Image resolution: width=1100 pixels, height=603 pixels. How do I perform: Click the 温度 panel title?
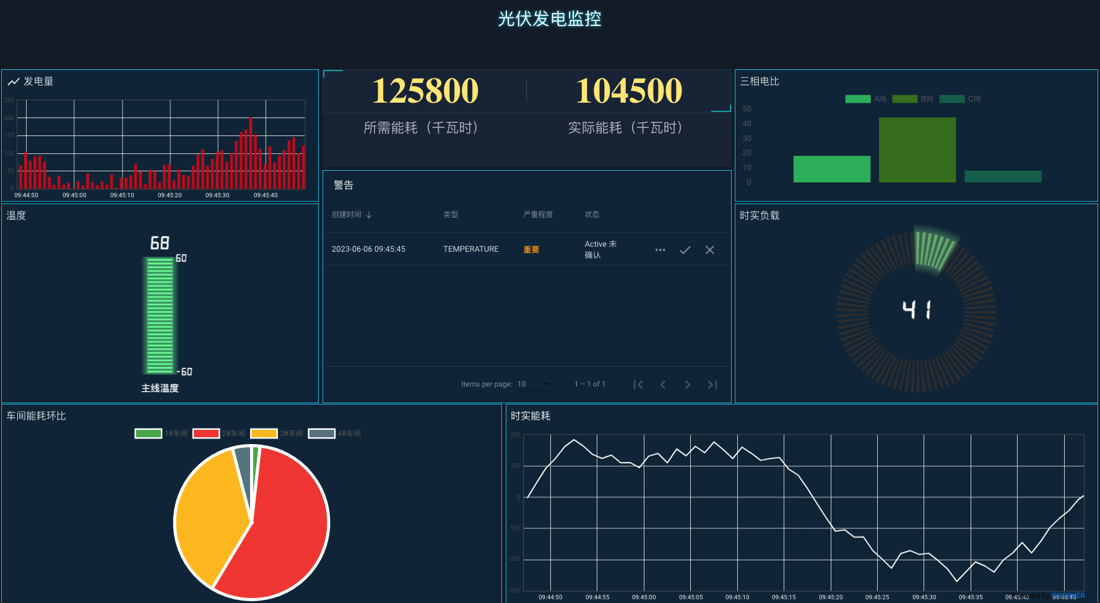(16, 216)
